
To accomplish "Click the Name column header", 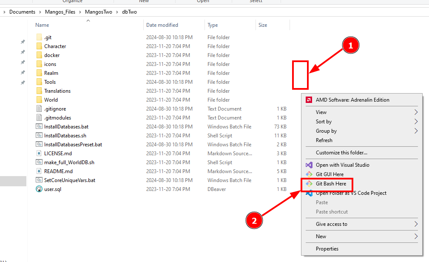I will [42, 25].
